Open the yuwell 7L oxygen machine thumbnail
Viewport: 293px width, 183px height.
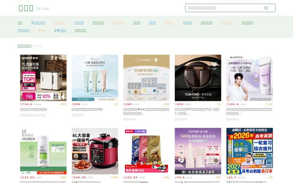coord(44,78)
